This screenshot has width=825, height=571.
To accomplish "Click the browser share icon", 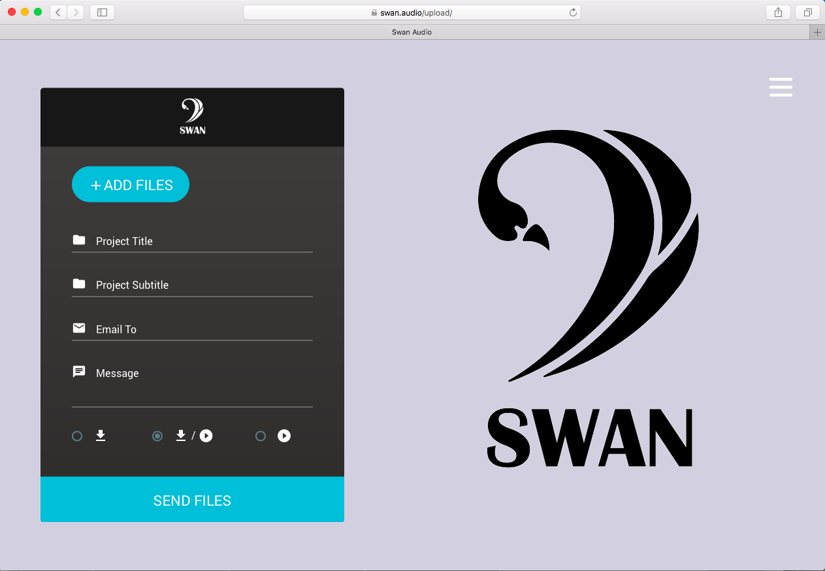I will coord(777,12).
